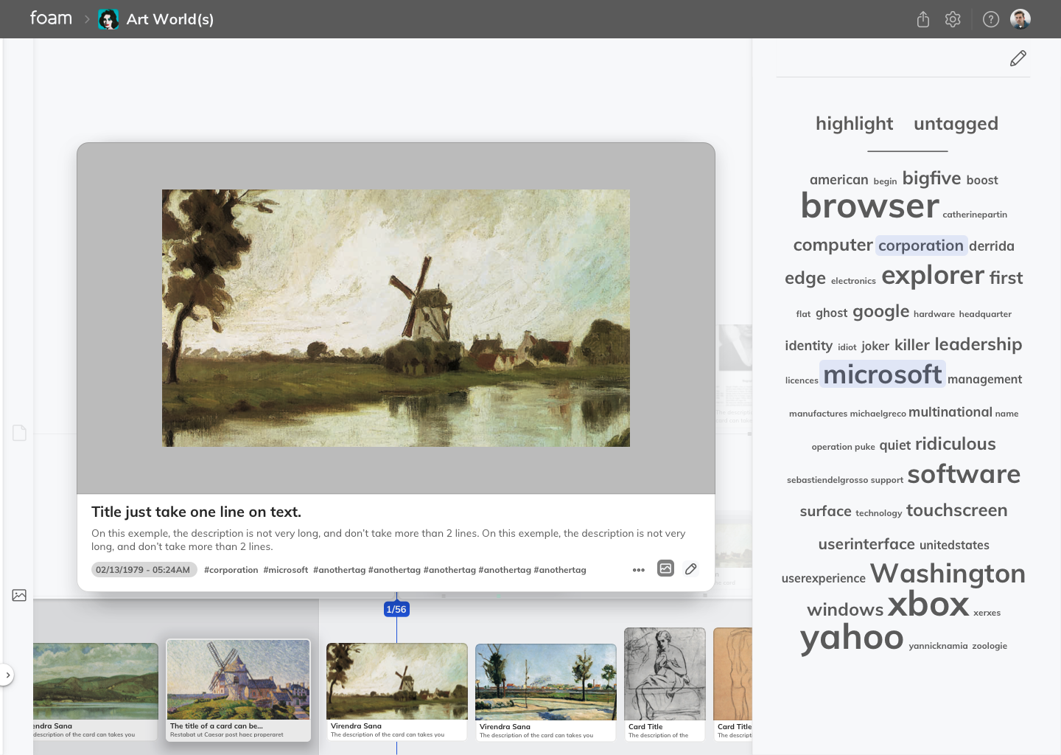
Task: Toggle the microsoft tag filter
Action: pyautogui.click(x=883, y=375)
